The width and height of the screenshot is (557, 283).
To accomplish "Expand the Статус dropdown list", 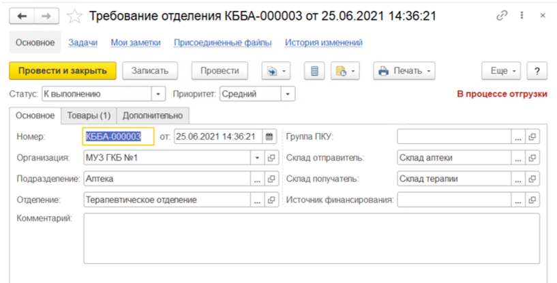I will (x=158, y=94).
